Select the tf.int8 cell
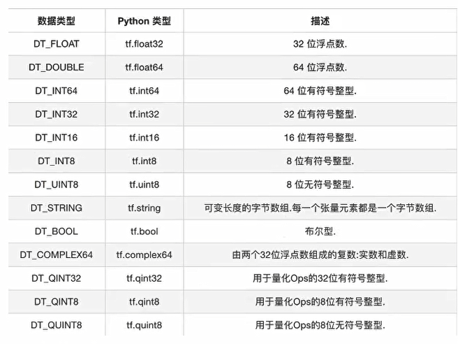 [x=145, y=161]
